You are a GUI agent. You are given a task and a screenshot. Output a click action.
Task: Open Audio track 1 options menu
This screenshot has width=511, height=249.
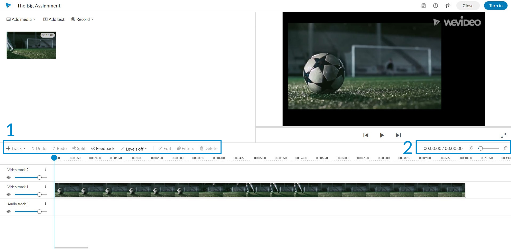click(46, 204)
